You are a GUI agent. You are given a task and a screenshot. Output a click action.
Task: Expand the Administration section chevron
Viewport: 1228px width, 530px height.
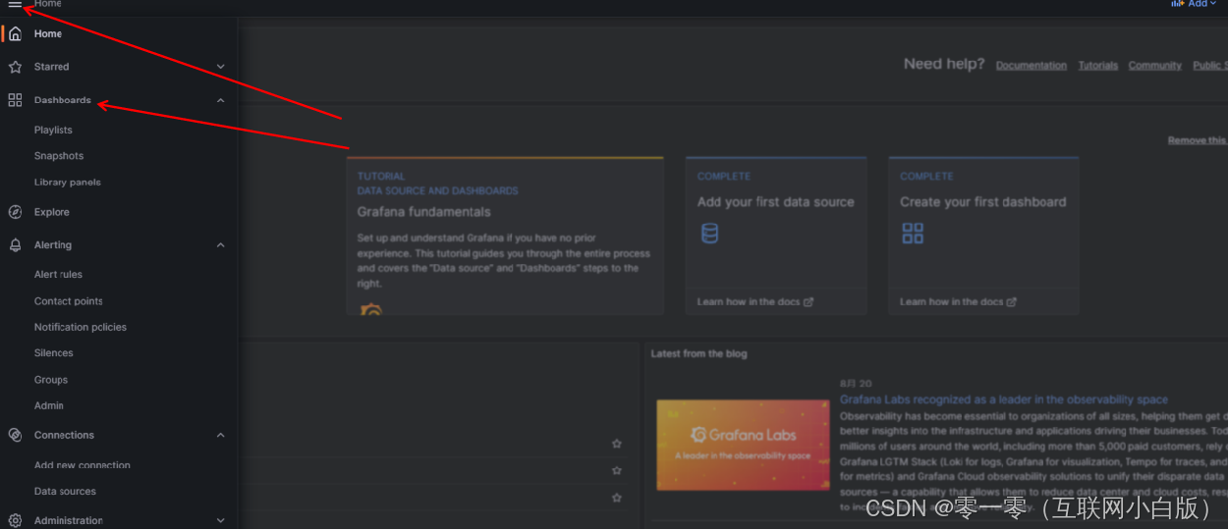[220, 520]
